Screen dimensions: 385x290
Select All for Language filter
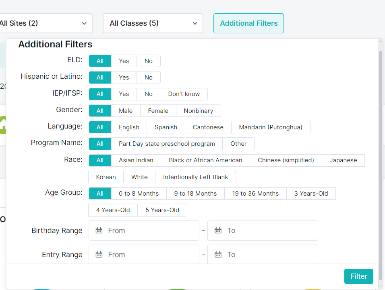(100, 127)
